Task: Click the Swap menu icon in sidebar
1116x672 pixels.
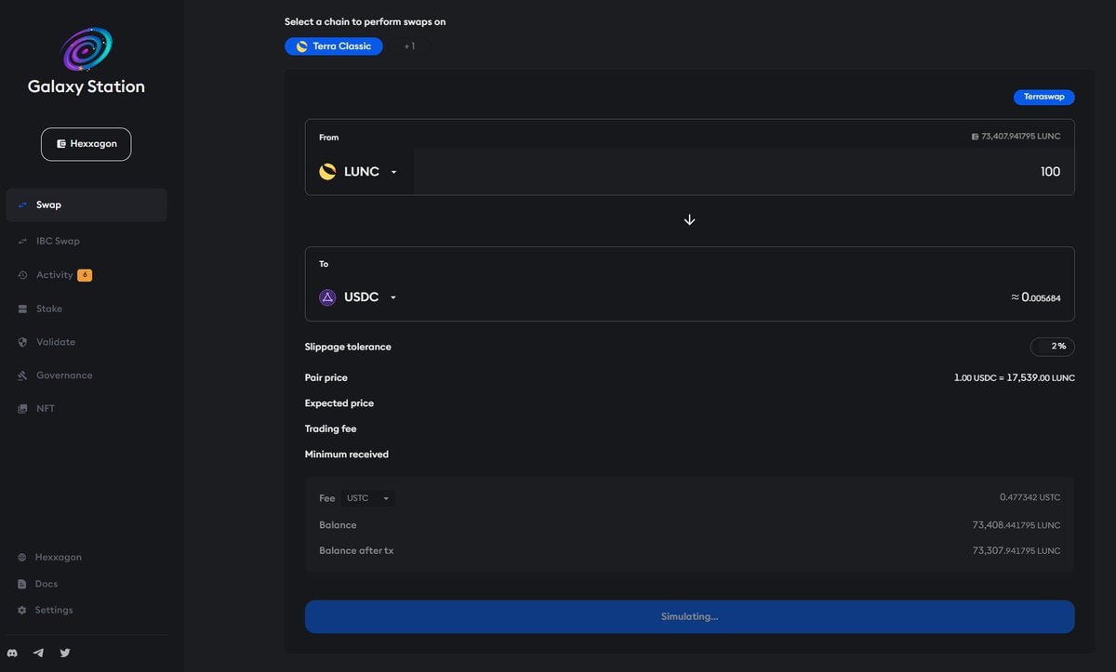Action: [22, 205]
